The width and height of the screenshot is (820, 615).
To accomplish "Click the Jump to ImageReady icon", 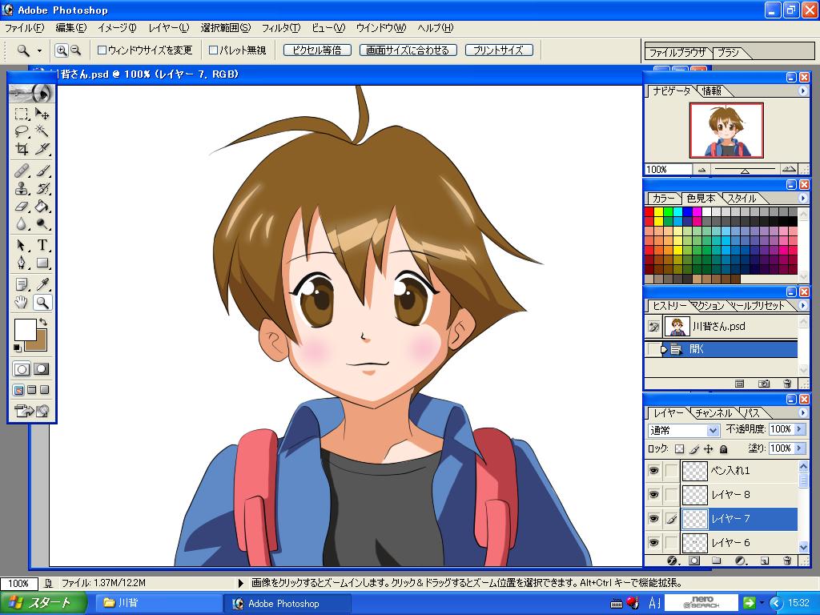I will coord(31,411).
